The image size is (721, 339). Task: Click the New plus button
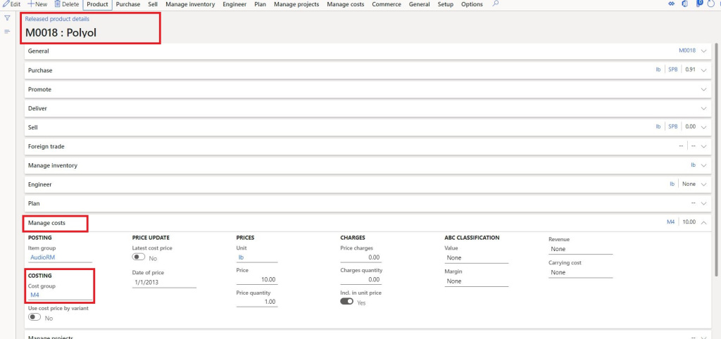(x=37, y=4)
